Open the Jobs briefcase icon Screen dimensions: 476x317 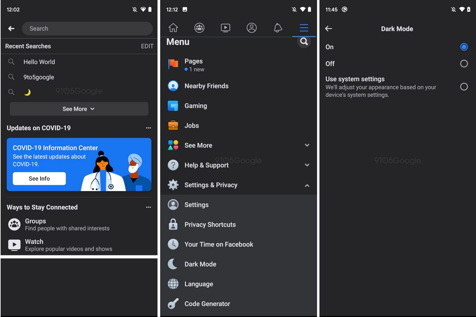(173, 125)
